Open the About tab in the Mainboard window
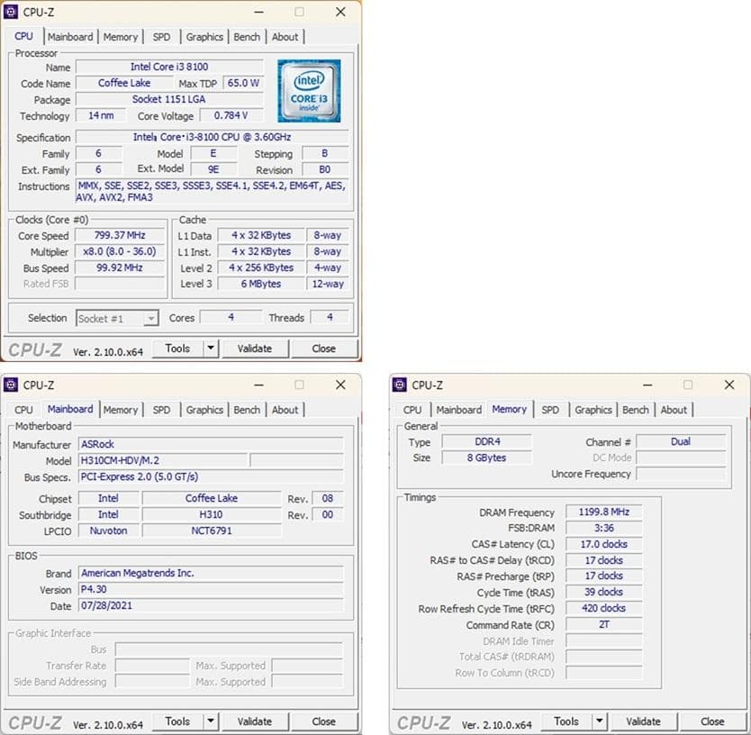The height and width of the screenshot is (735, 751). tap(285, 410)
